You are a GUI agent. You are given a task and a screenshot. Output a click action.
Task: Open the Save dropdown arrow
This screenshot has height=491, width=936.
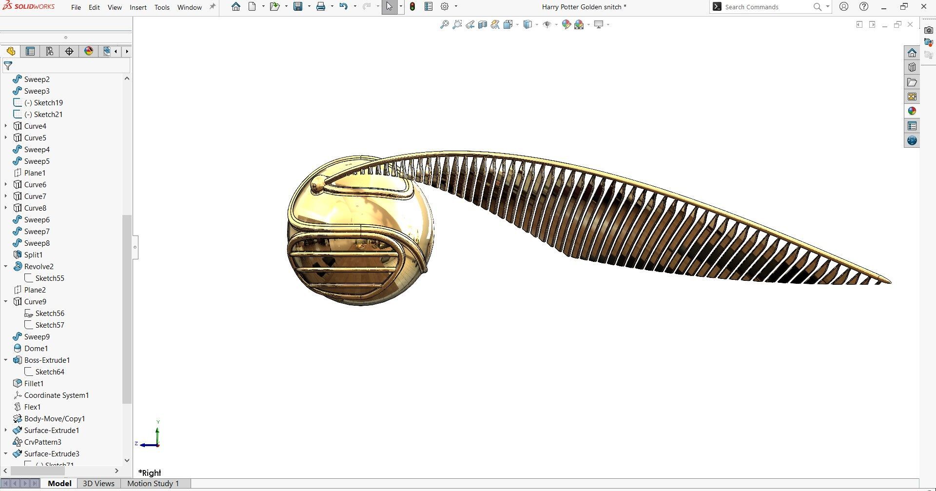309,6
